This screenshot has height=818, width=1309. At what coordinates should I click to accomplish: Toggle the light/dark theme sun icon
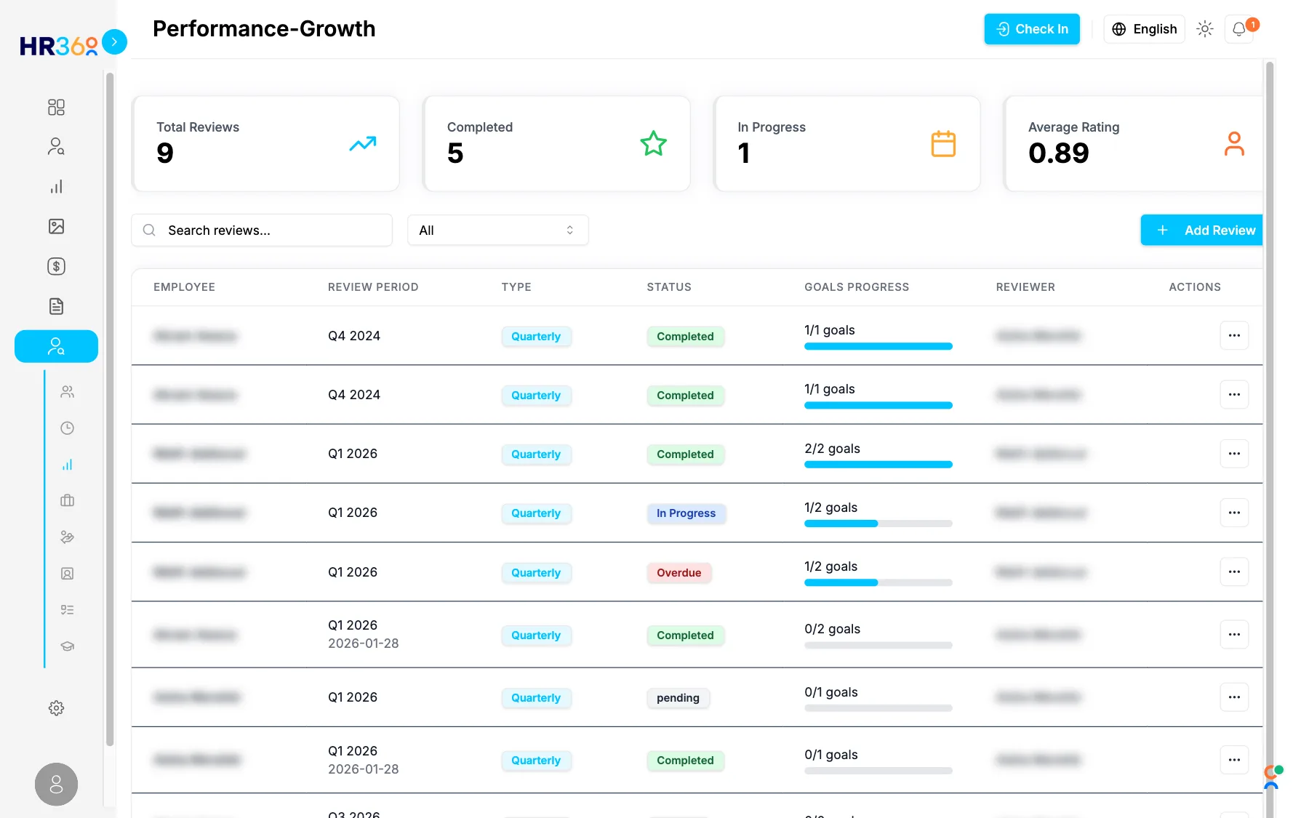point(1205,29)
